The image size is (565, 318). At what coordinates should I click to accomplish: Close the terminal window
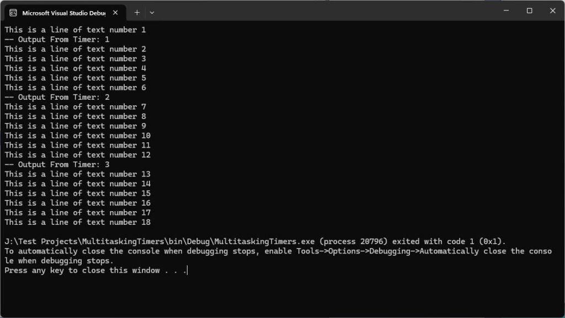(x=552, y=10)
